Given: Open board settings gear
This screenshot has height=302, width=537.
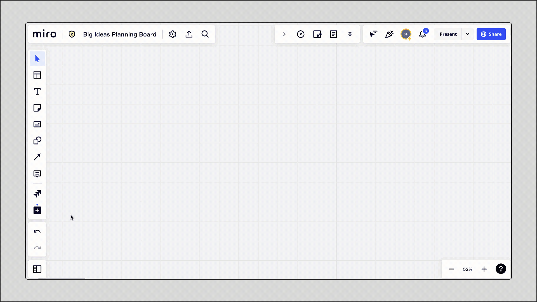Looking at the screenshot, I should [173, 34].
